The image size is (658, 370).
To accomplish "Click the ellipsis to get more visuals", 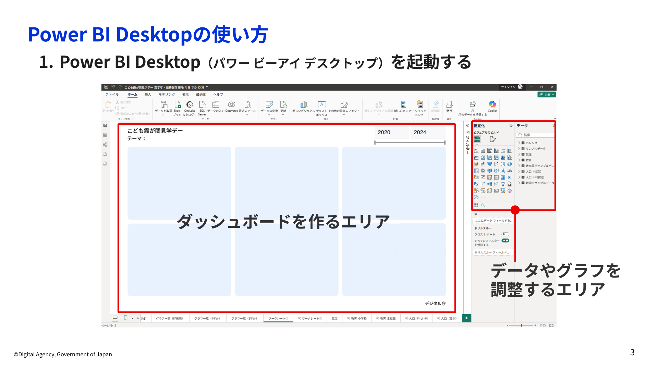I will coord(483,197).
